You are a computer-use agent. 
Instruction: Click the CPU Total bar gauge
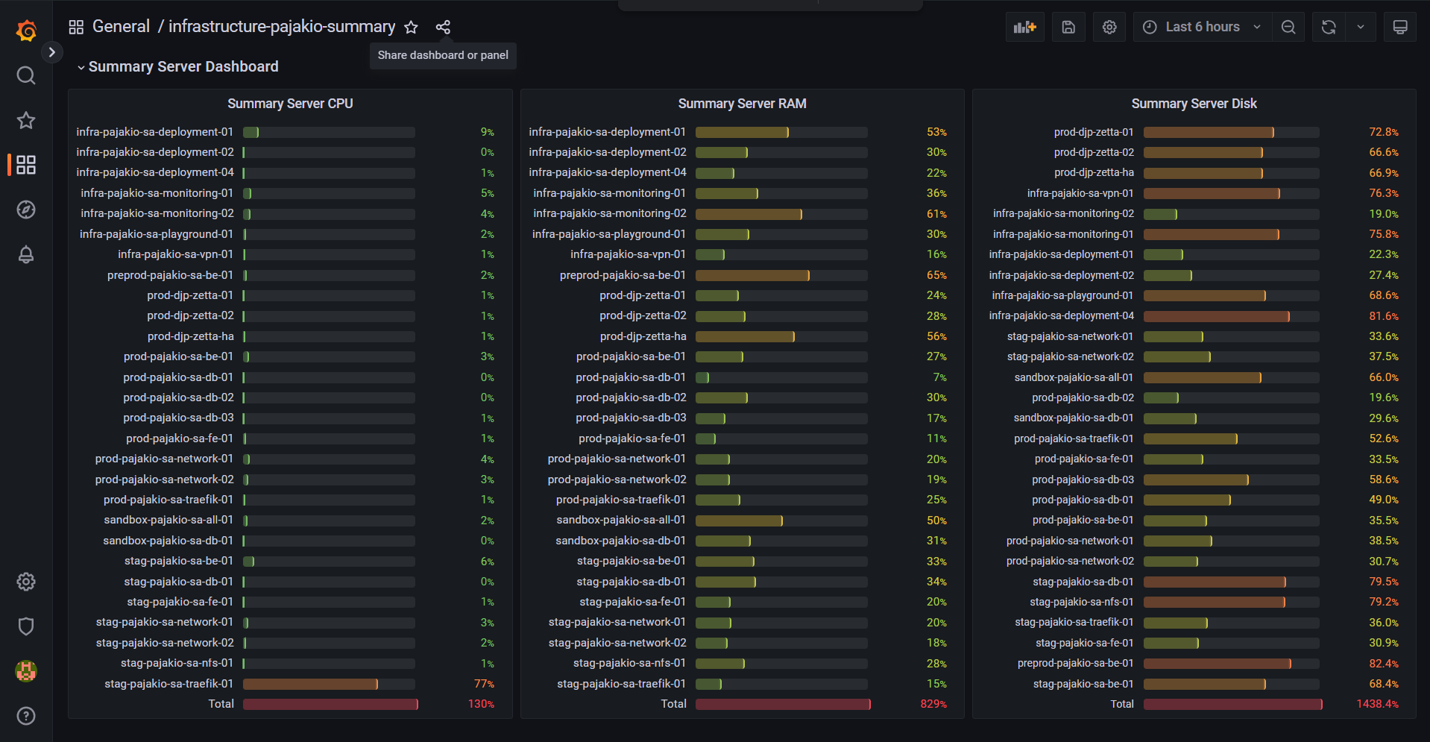click(330, 704)
